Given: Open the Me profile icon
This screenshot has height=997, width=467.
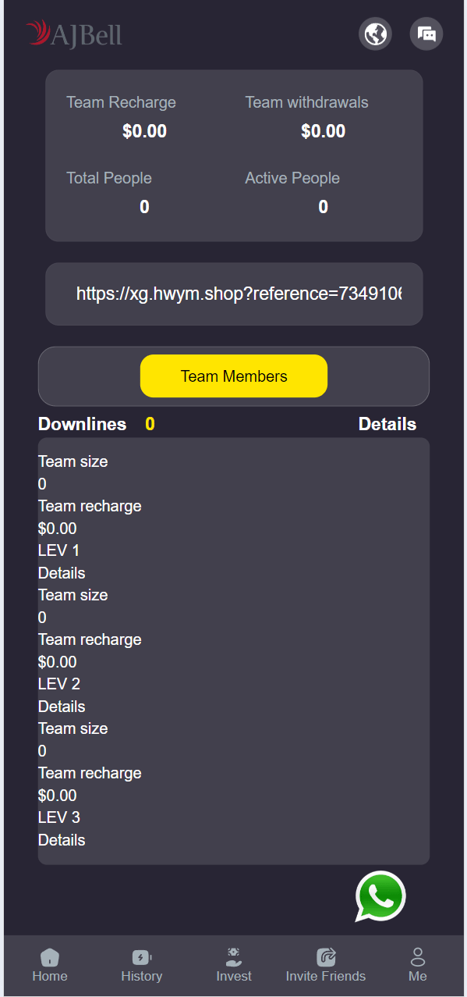Looking at the screenshot, I should click(x=418, y=957).
